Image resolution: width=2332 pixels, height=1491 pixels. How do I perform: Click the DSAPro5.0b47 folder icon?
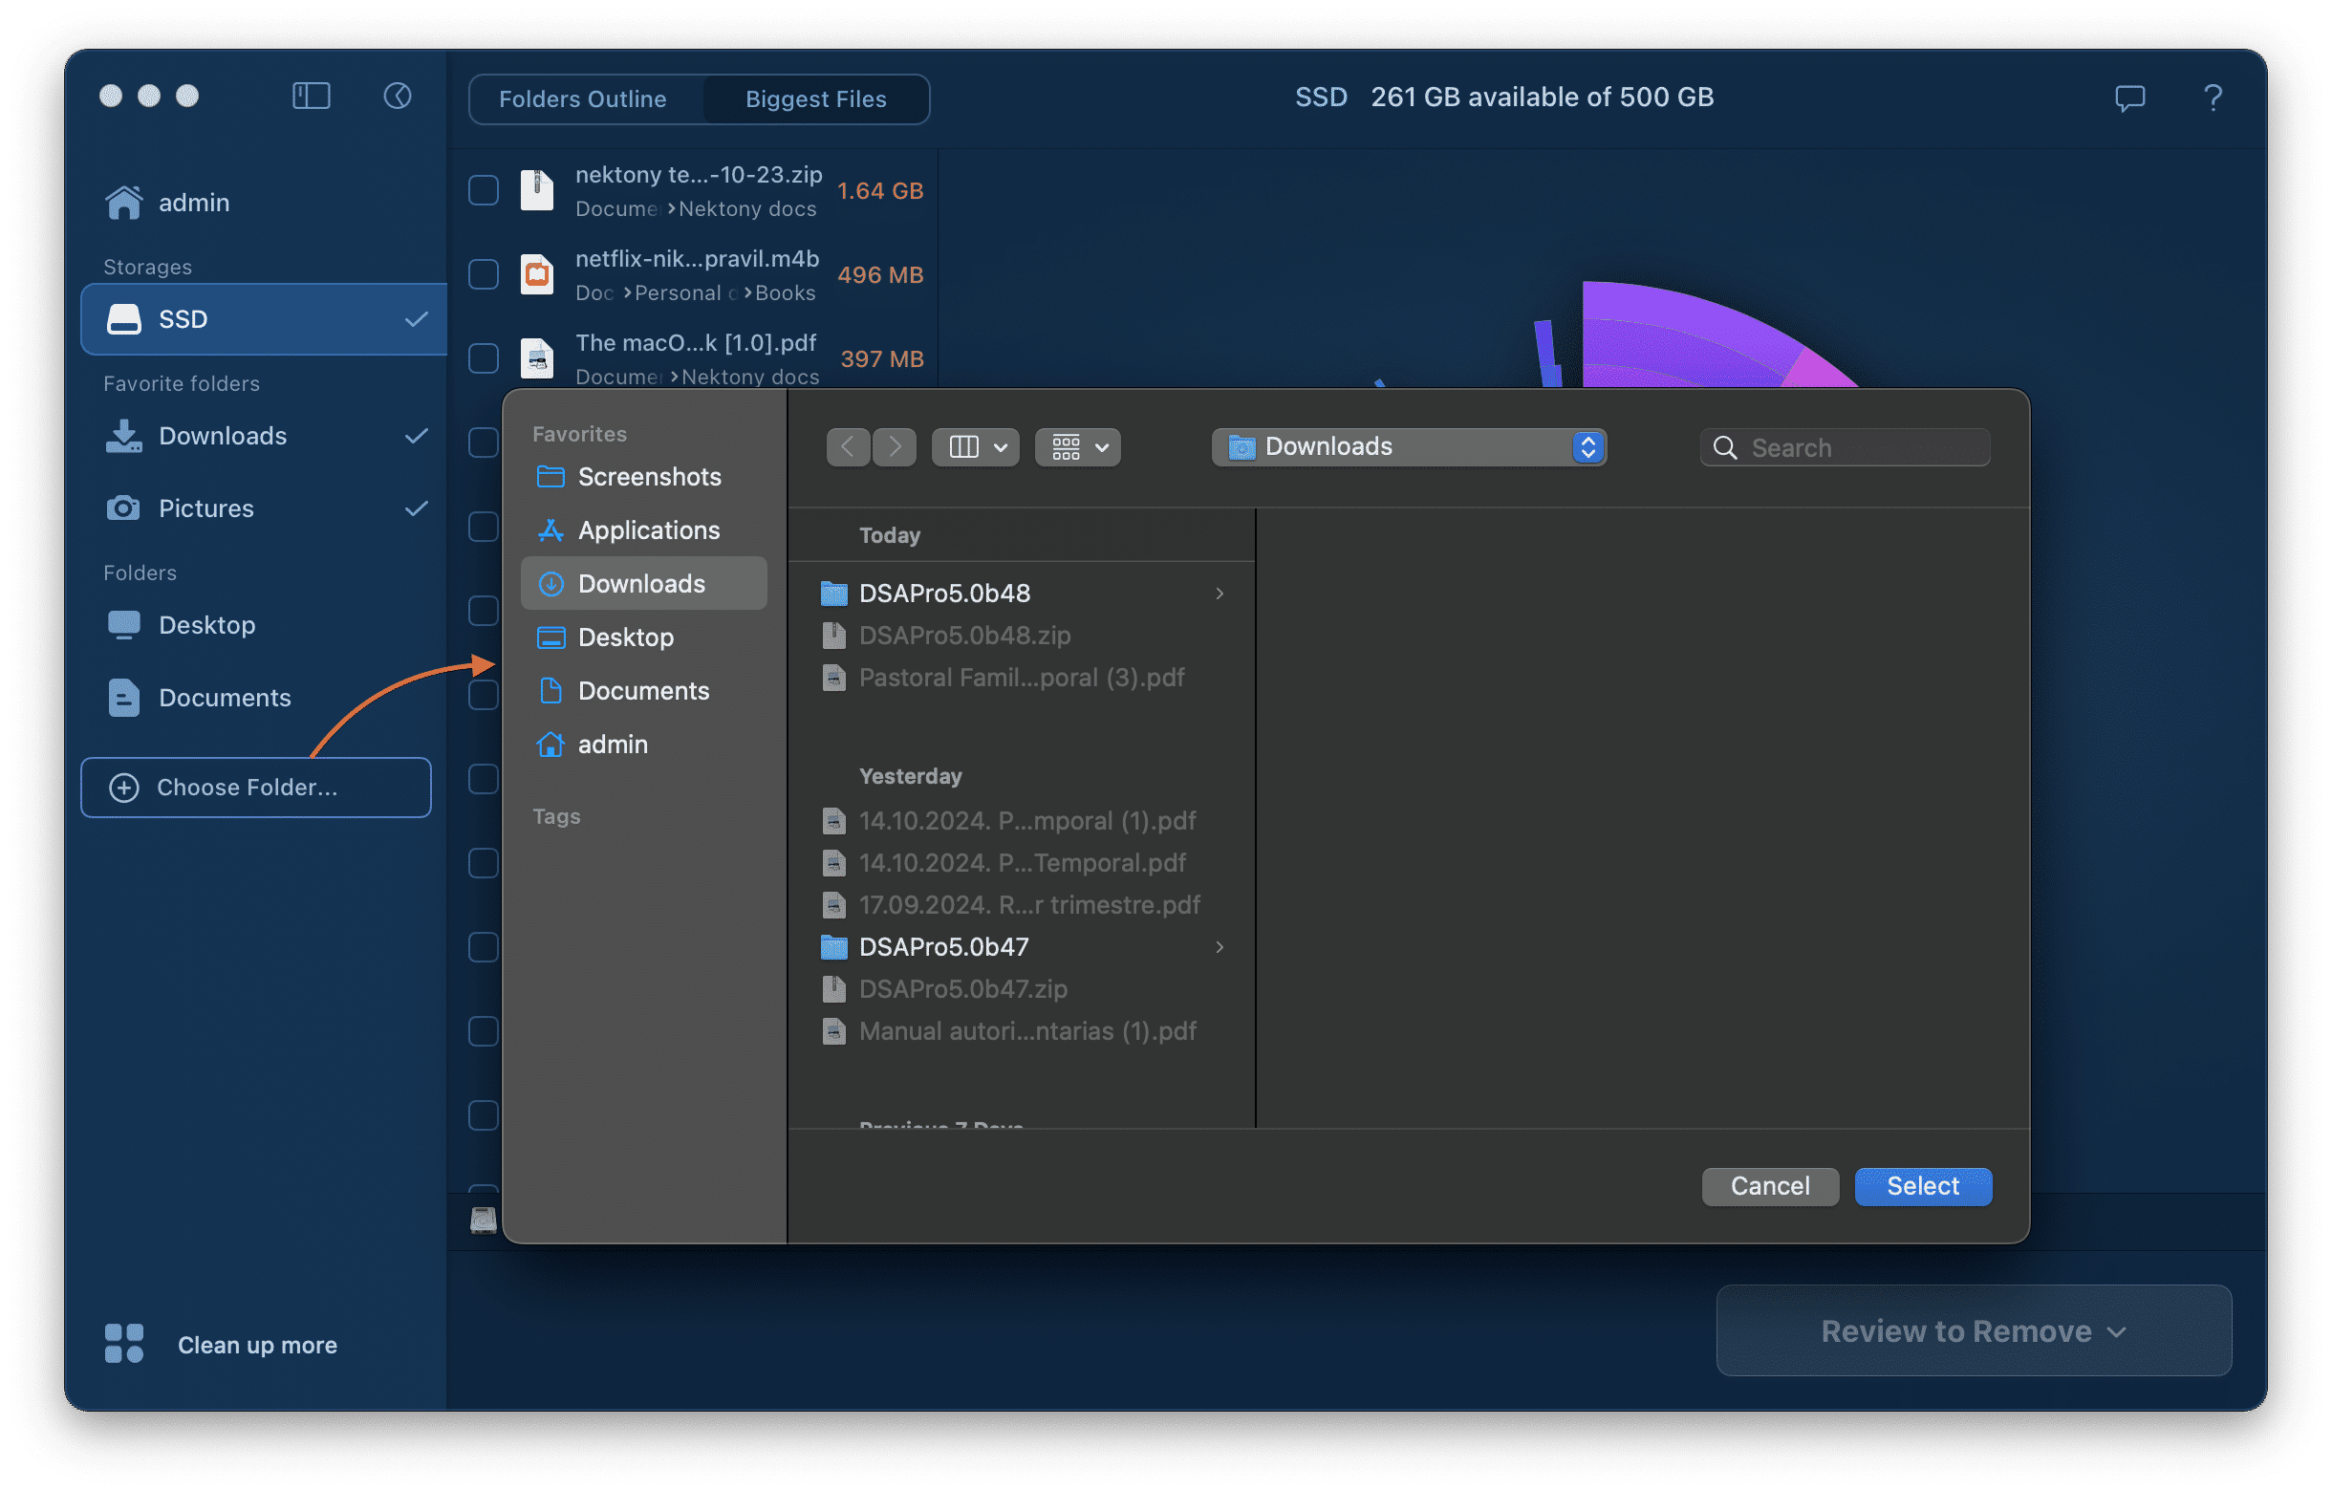tap(833, 946)
